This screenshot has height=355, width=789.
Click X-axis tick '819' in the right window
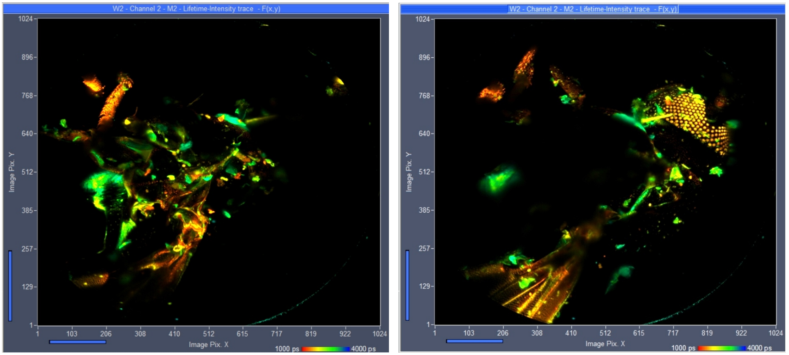coord(707,333)
